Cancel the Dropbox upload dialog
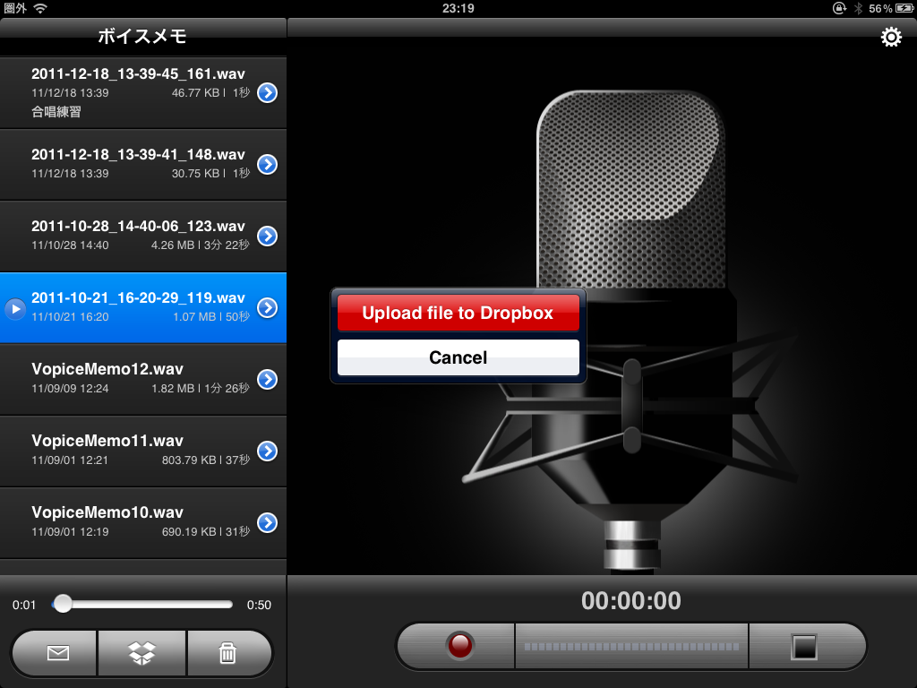Image resolution: width=917 pixels, height=688 pixels. coord(458,357)
